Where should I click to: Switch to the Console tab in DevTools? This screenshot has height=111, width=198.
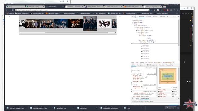pyautogui.click(x=148, y=17)
